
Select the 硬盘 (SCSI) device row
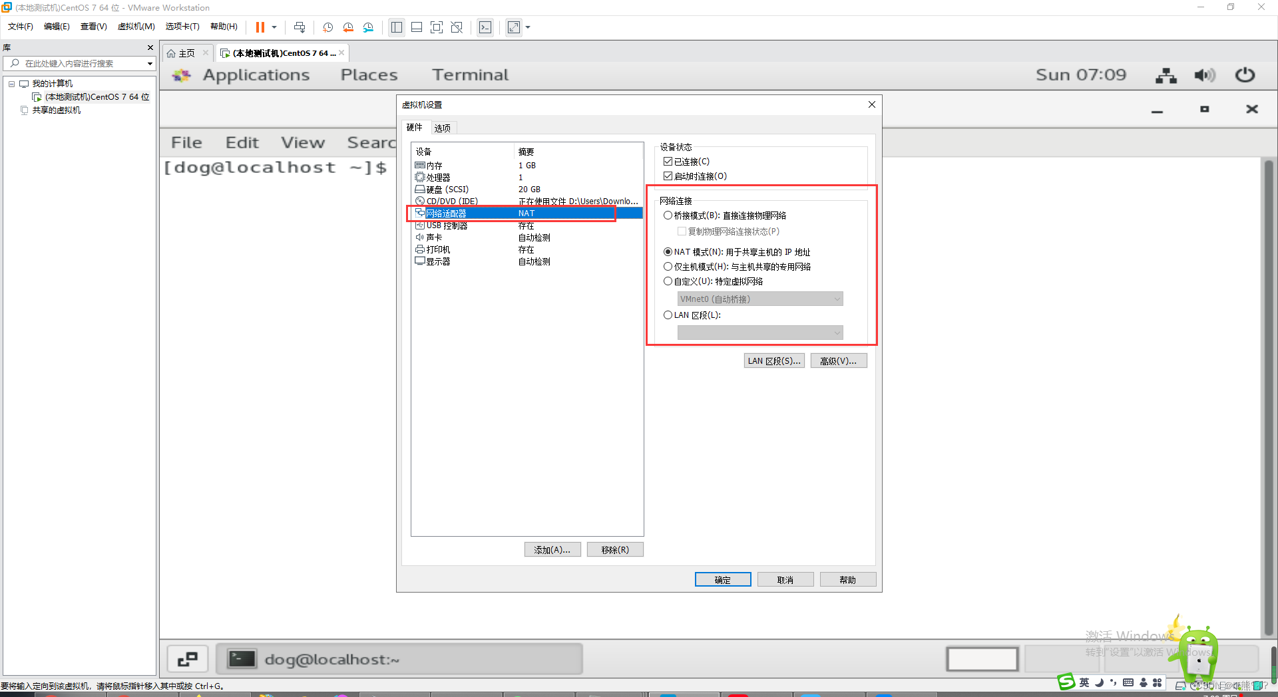tap(527, 190)
